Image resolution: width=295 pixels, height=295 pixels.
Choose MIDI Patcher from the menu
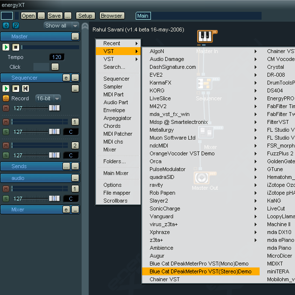pos(118,134)
